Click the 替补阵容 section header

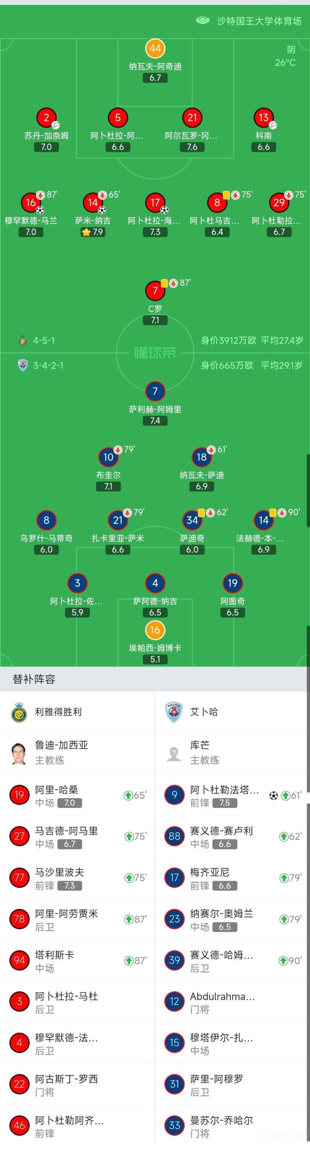34,679
